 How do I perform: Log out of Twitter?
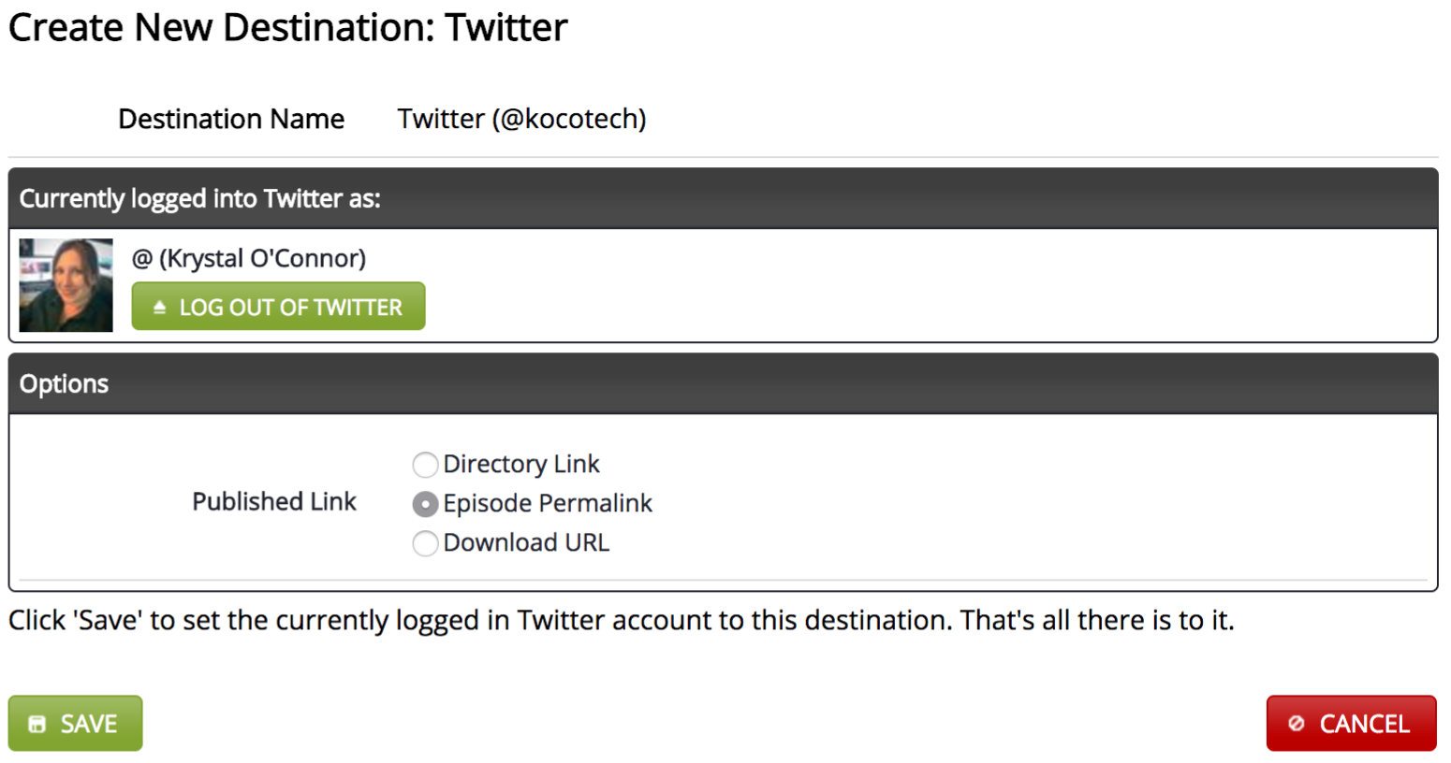278,306
